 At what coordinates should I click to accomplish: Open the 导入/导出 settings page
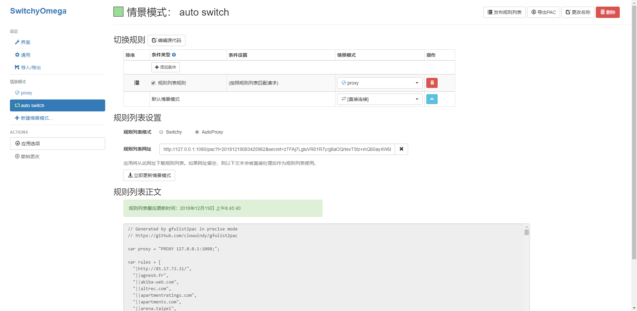click(x=28, y=68)
